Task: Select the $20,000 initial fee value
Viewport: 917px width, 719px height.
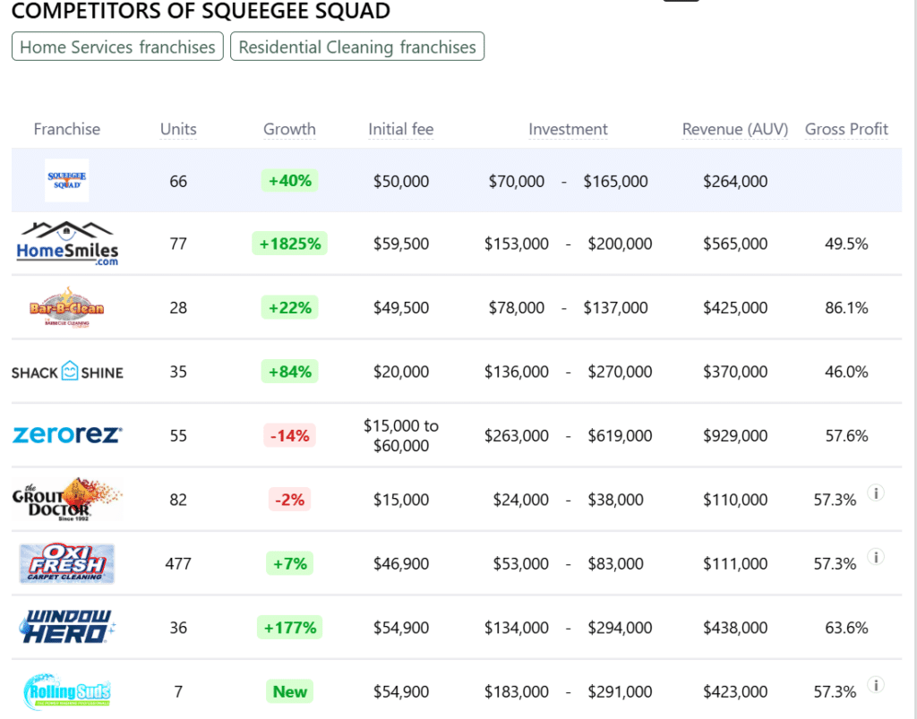Action: pos(401,372)
